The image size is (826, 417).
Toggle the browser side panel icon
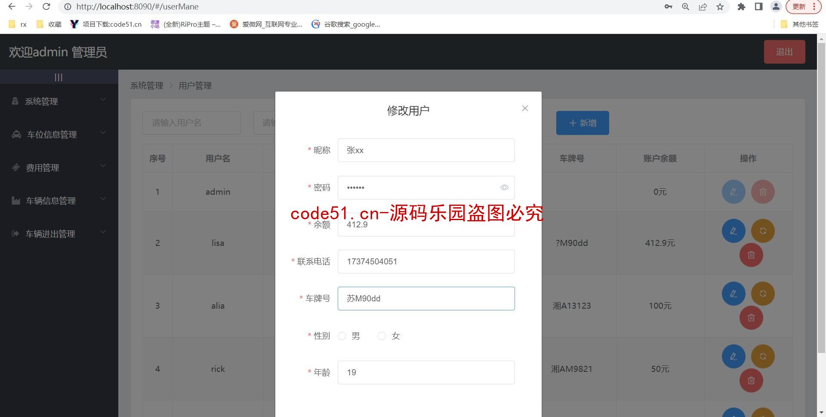pos(758,6)
